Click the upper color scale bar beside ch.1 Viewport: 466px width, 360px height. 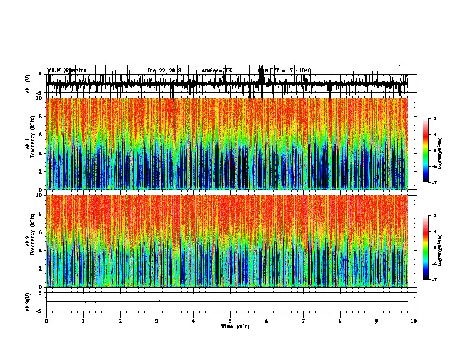click(x=426, y=151)
